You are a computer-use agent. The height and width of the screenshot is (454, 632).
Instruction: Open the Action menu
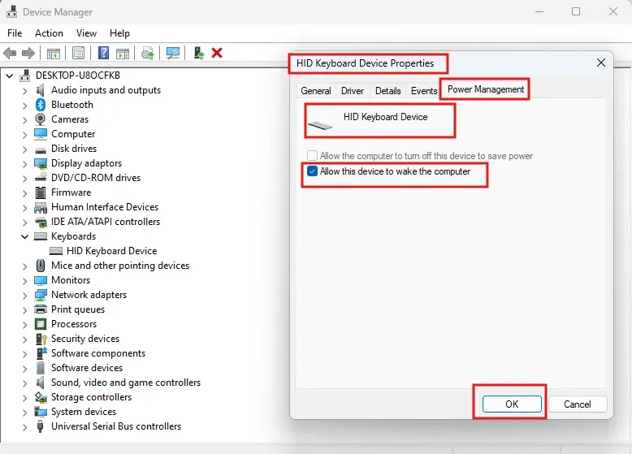[x=49, y=33]
